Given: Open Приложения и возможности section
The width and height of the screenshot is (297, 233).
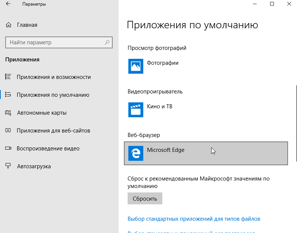Looking at the screenshot, I should tap(54, 77).
